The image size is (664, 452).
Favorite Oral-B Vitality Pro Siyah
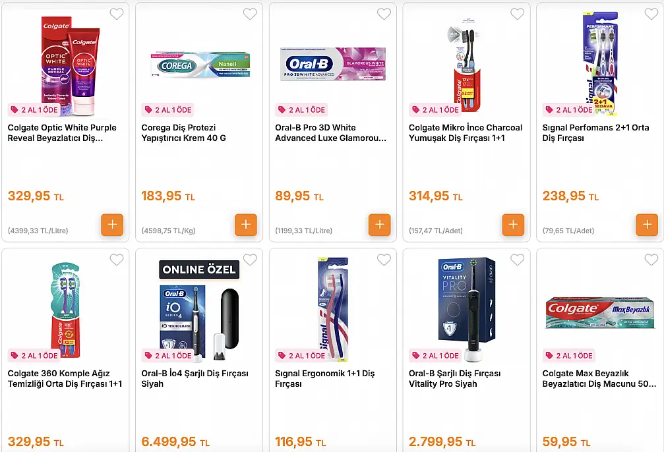point(517,260)
